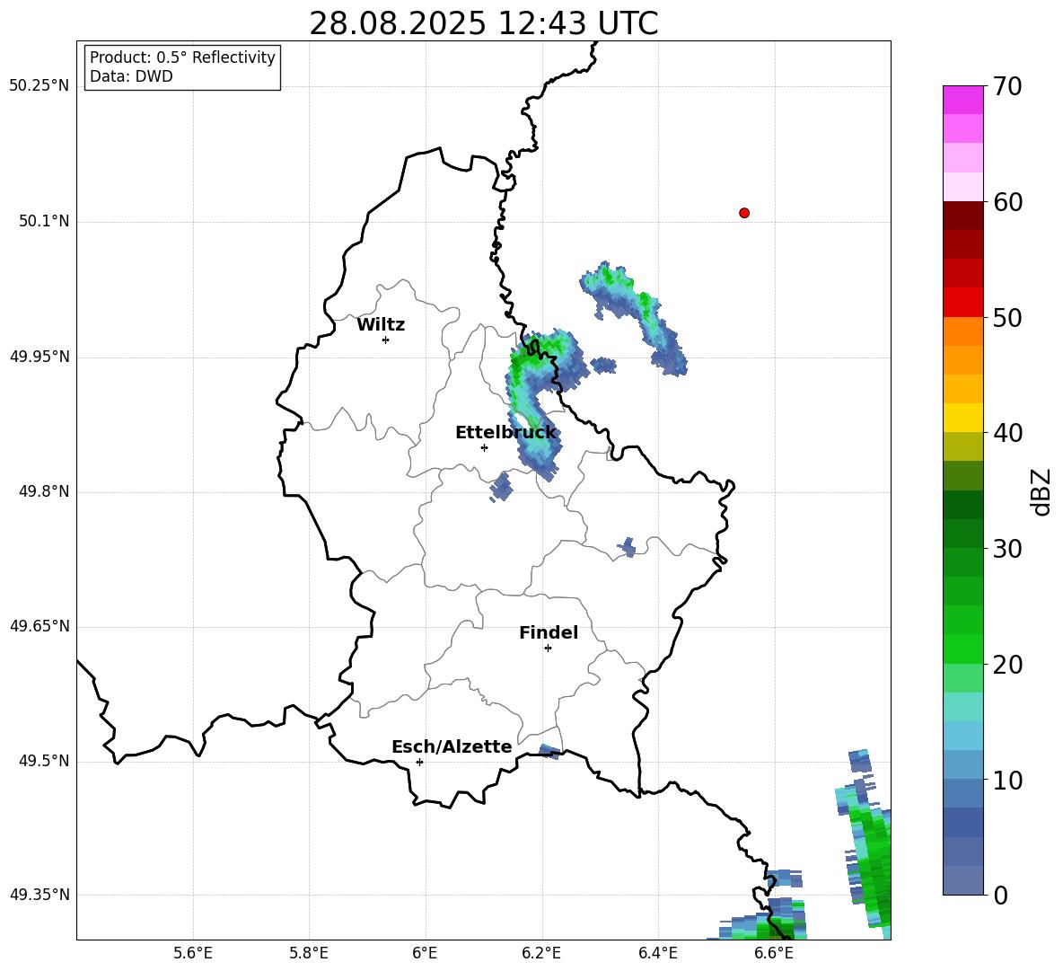Click the Findel station cross marker
The width and height of the screenshot is (1063, 971).
[548, 649]
